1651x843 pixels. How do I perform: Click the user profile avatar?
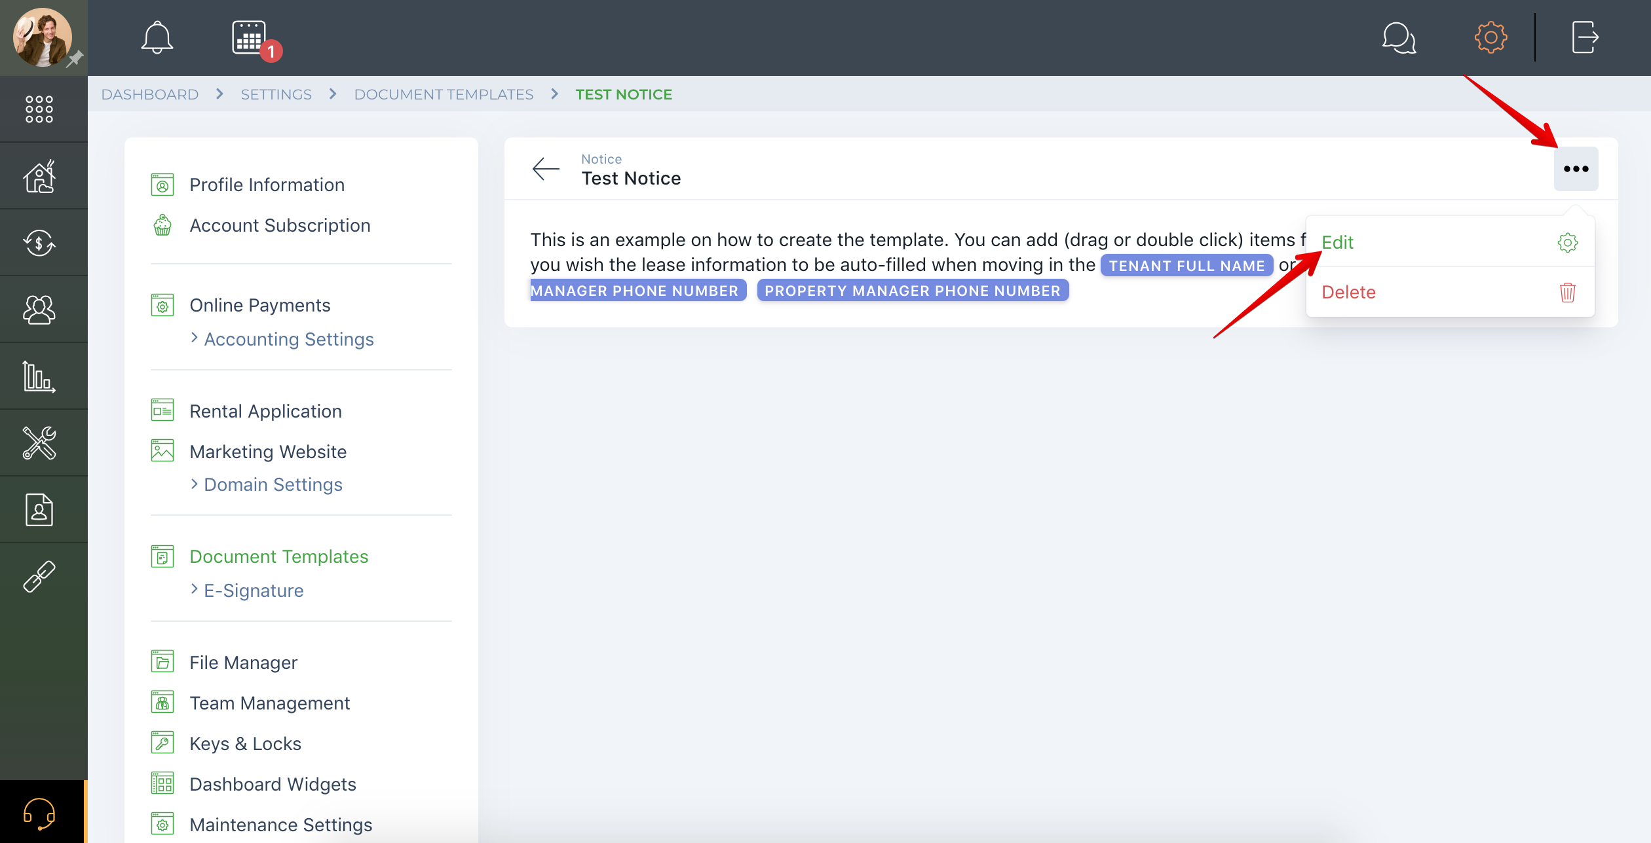click(42, 37)
